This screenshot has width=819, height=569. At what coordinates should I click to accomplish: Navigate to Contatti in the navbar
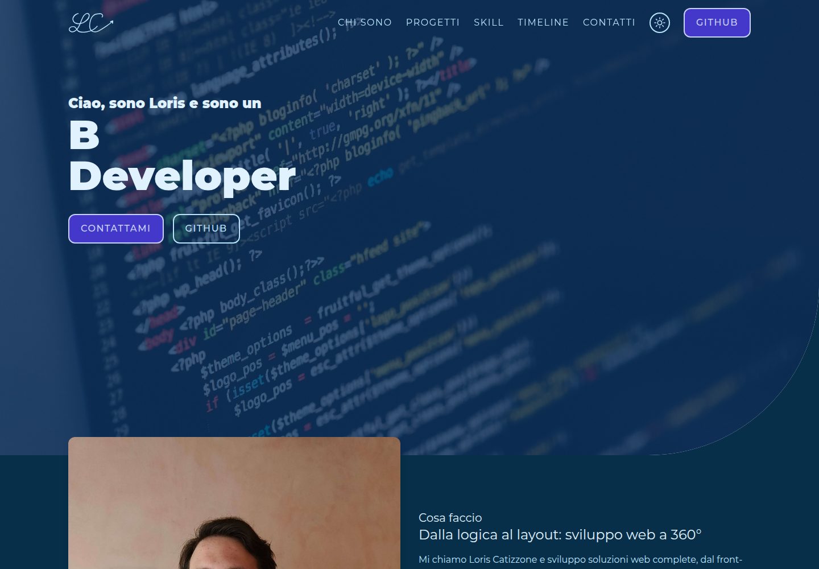pos(609,23)
